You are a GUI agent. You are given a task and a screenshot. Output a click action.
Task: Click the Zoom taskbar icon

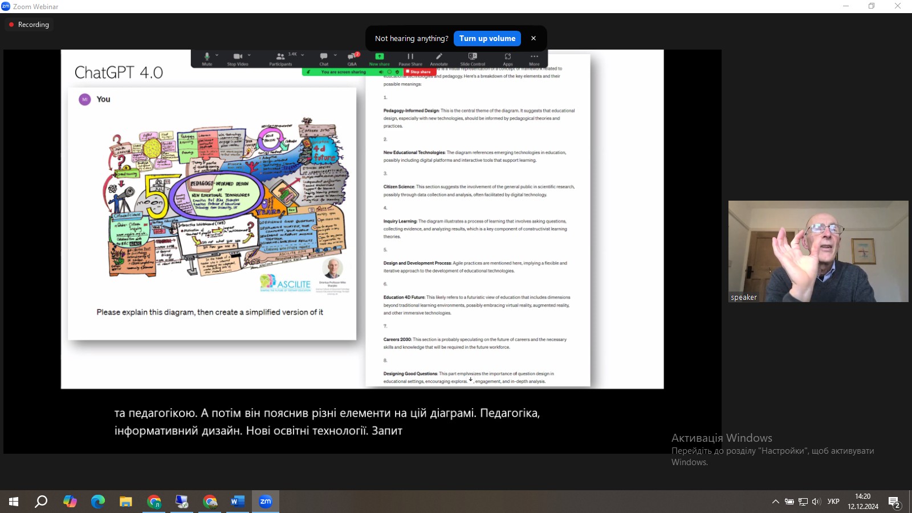click(x=266, y=502)
